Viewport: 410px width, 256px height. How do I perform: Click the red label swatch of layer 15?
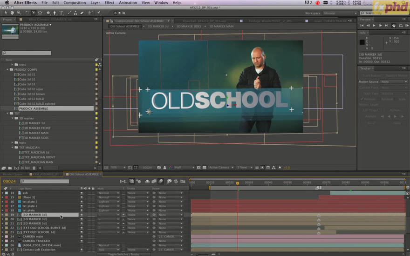coord(7,197)
